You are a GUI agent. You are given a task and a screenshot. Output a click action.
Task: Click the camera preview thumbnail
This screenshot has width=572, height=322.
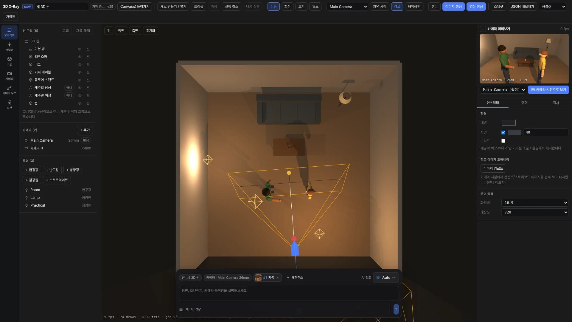tap(524, 59)
